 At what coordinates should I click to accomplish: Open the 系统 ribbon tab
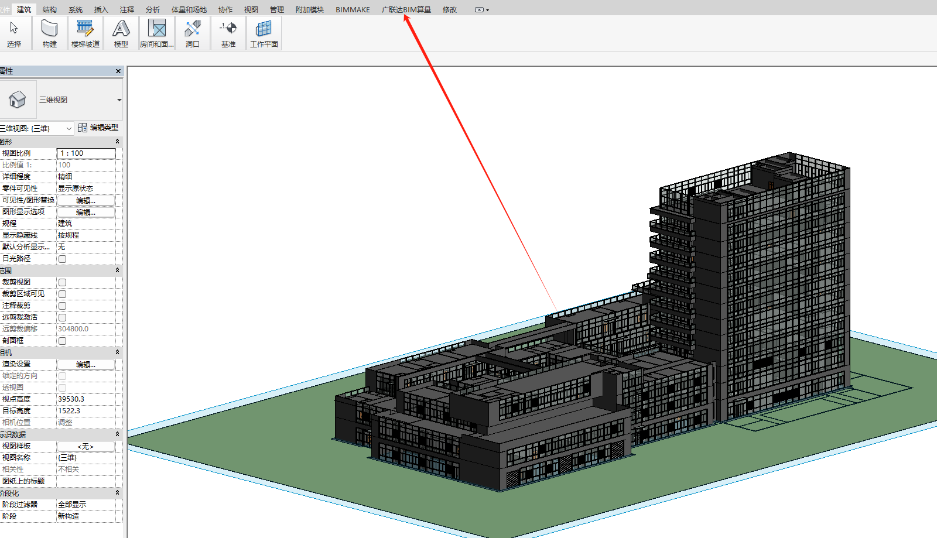(76, 10)
